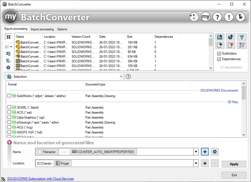Click the Apply button
This screenshot has height=182, width=251.
[234, 164]
